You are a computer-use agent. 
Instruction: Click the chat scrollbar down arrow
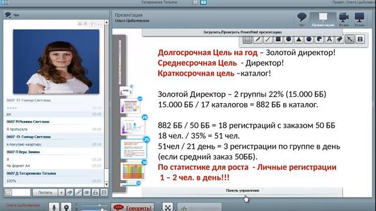(106, 185)
